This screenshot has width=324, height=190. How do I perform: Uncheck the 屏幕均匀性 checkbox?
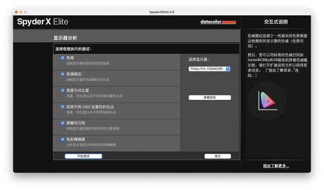point(63,123)
